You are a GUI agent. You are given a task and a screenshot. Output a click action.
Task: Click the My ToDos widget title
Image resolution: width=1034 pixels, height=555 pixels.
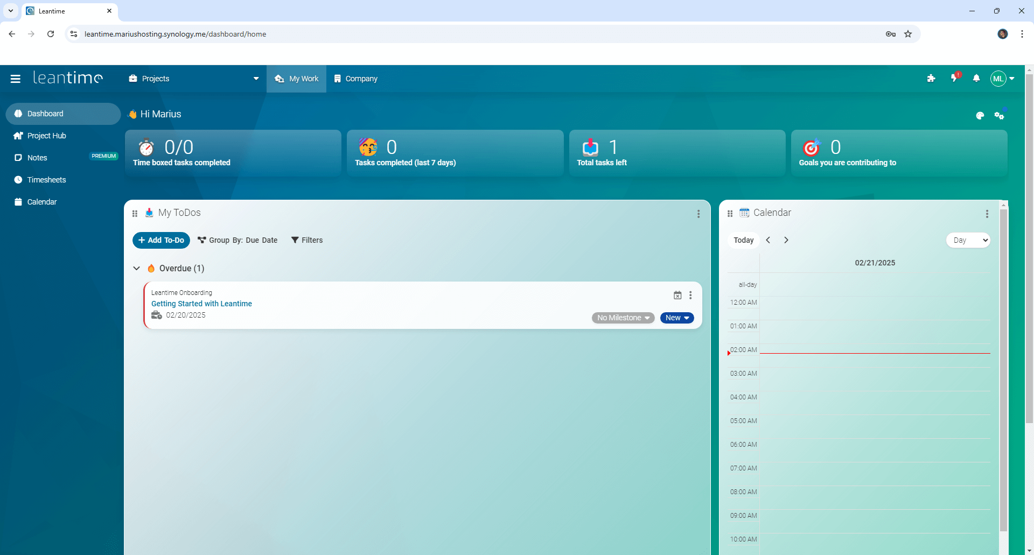179,213
